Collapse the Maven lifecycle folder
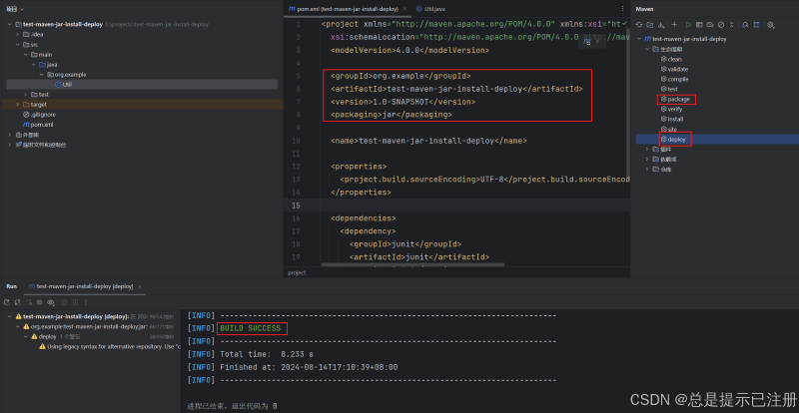 point(647,49)
